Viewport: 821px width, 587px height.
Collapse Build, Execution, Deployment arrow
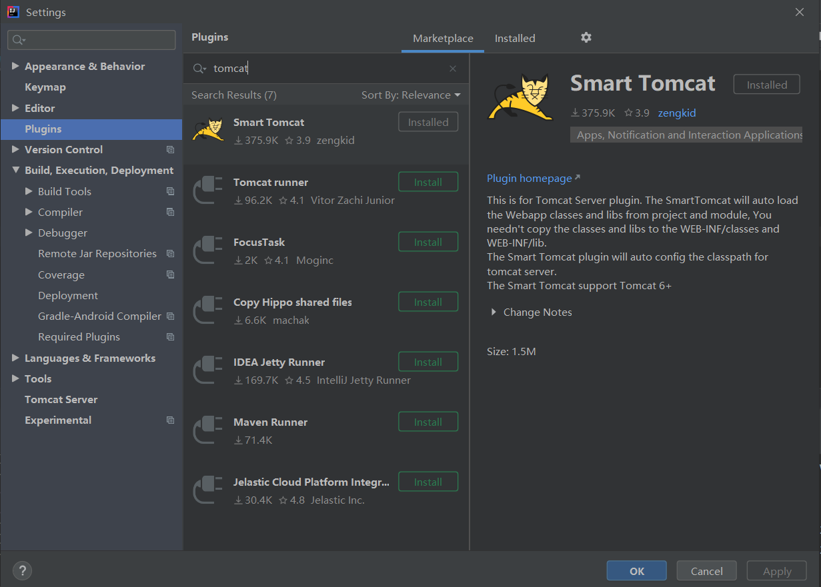[15, 171]
